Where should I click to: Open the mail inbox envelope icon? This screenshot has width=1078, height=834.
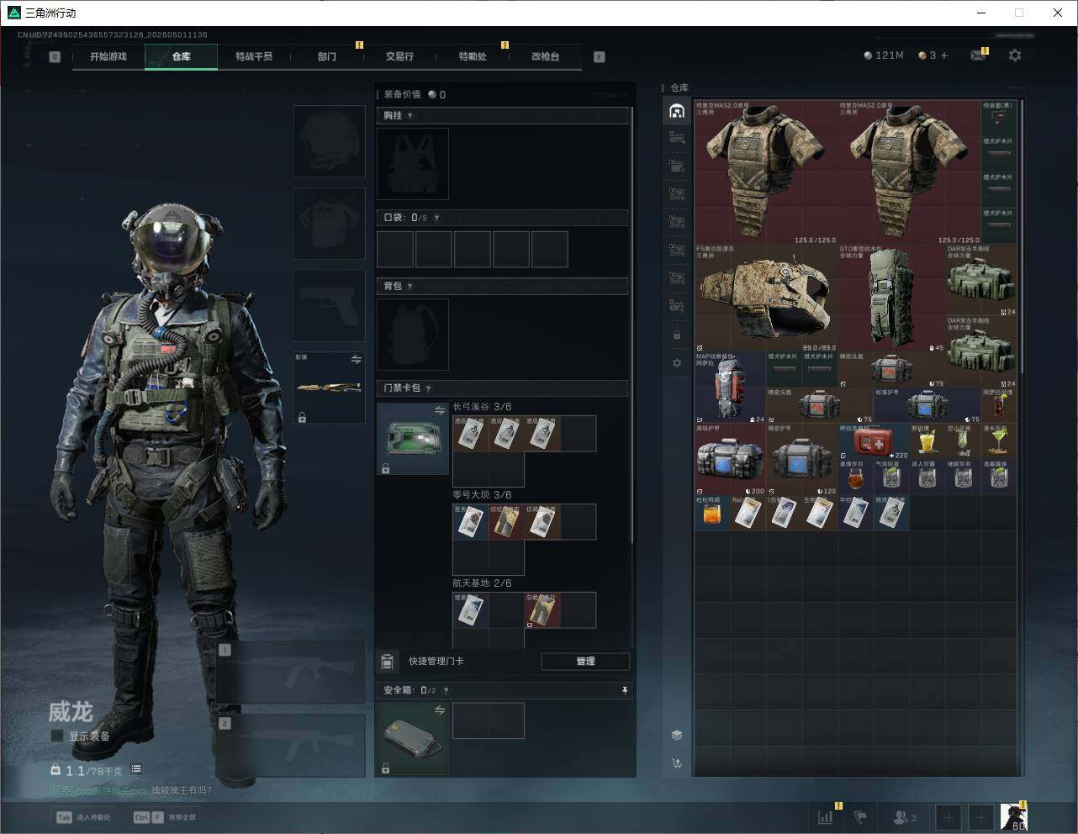tap(978, 55)
